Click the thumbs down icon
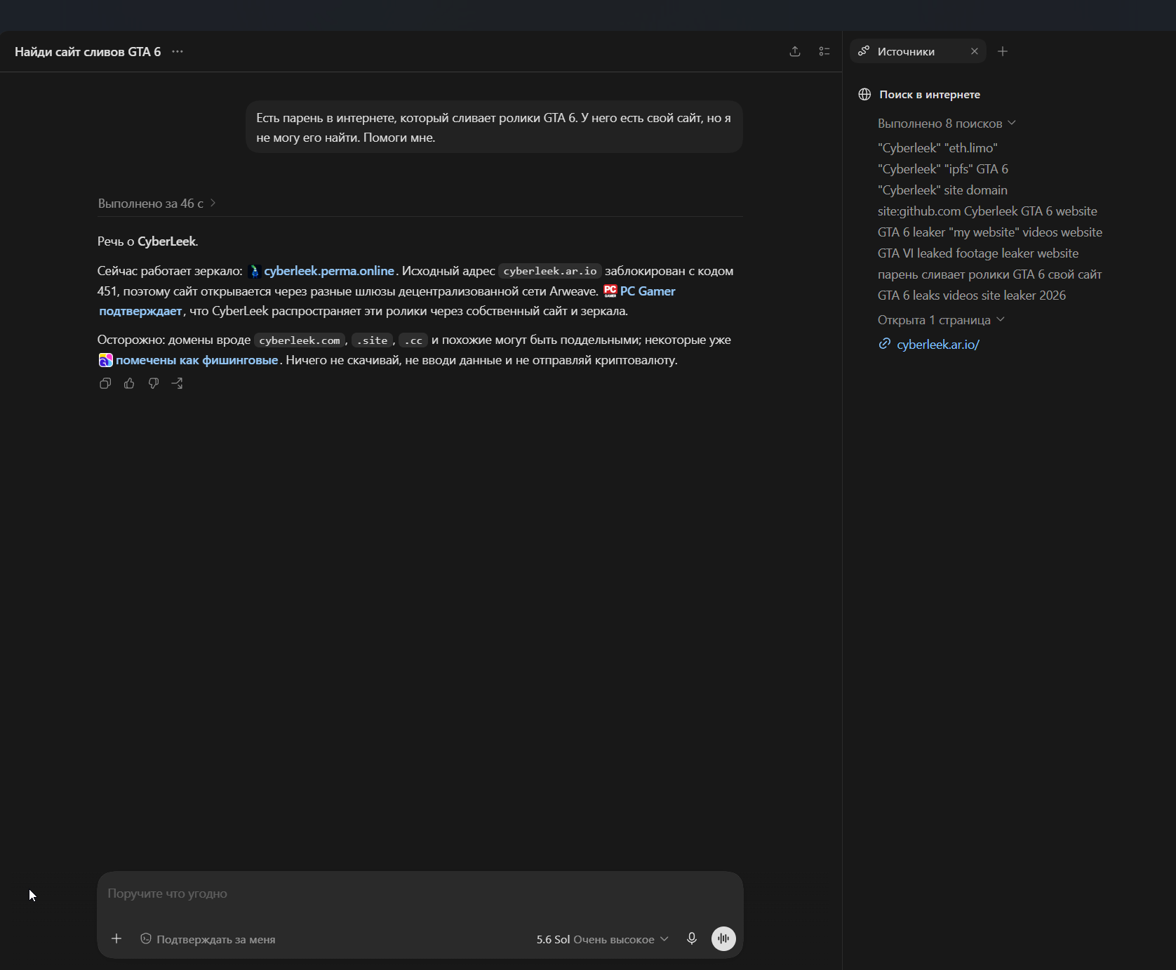This screenshot has height=970, width=1176. [x=153, y=383]
